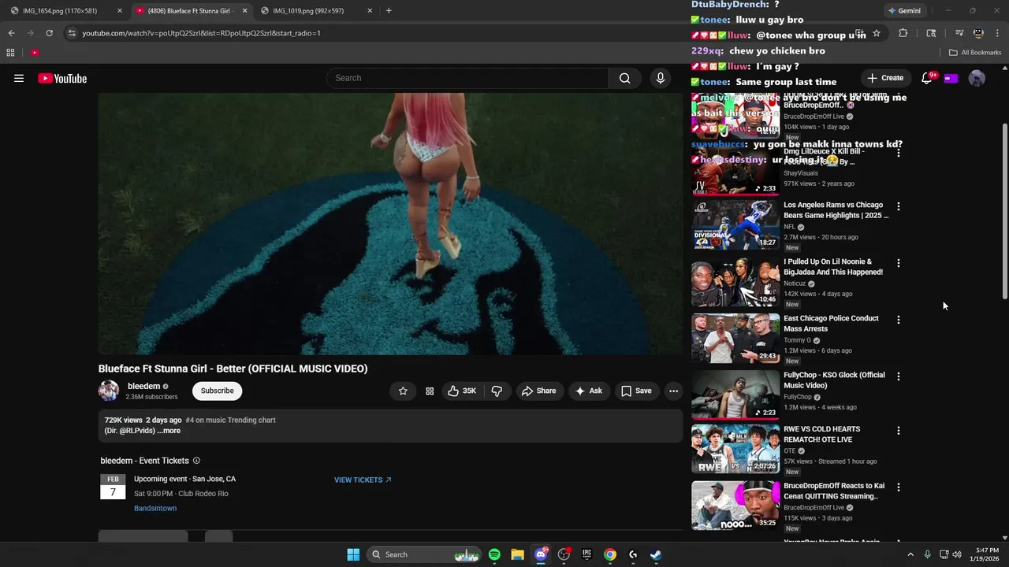Viewport: 1009px width, 567px height.
Task: Open the Windows Start menu
Action: pyautogui.click(x=353, y=554)
